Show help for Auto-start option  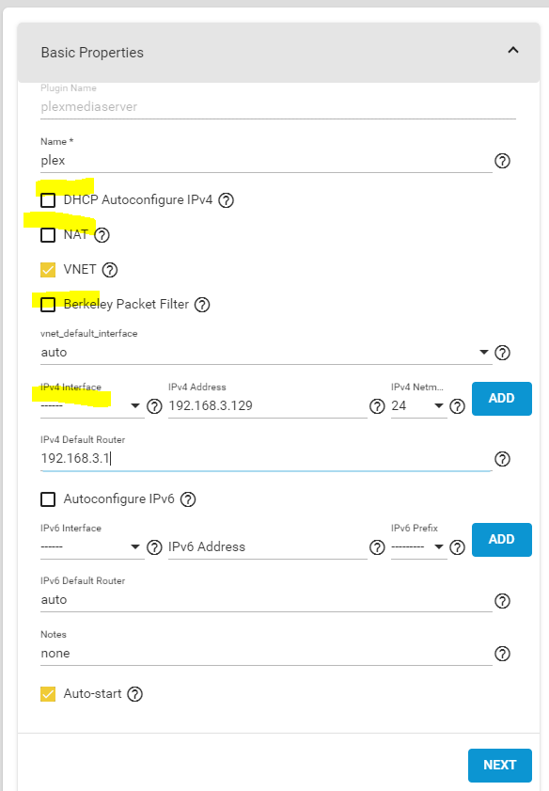pos(134,694)
